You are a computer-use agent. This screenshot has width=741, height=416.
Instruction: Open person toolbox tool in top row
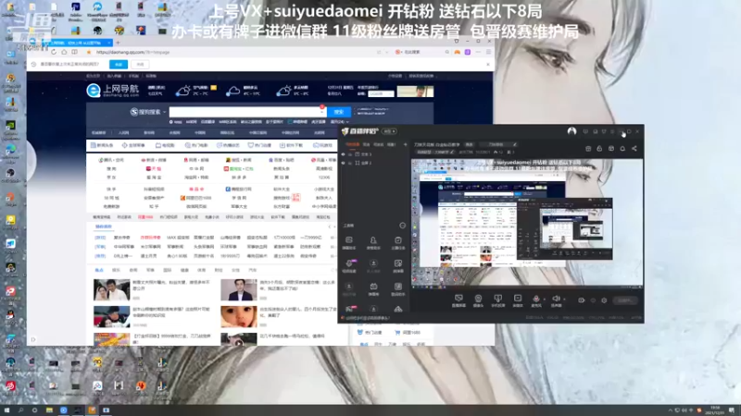coord(373,242)
